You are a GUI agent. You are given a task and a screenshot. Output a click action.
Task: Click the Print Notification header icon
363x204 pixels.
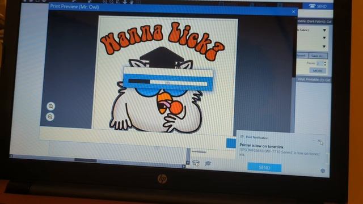242,137
